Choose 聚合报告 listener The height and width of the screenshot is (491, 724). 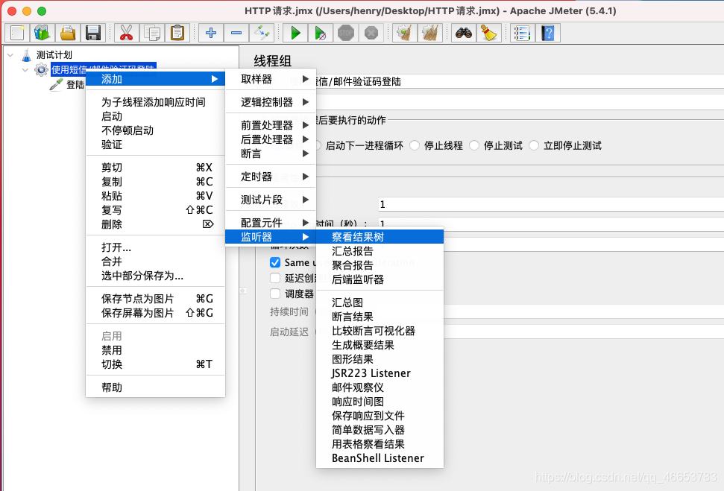pyautogui.click(x=380, y=265)
